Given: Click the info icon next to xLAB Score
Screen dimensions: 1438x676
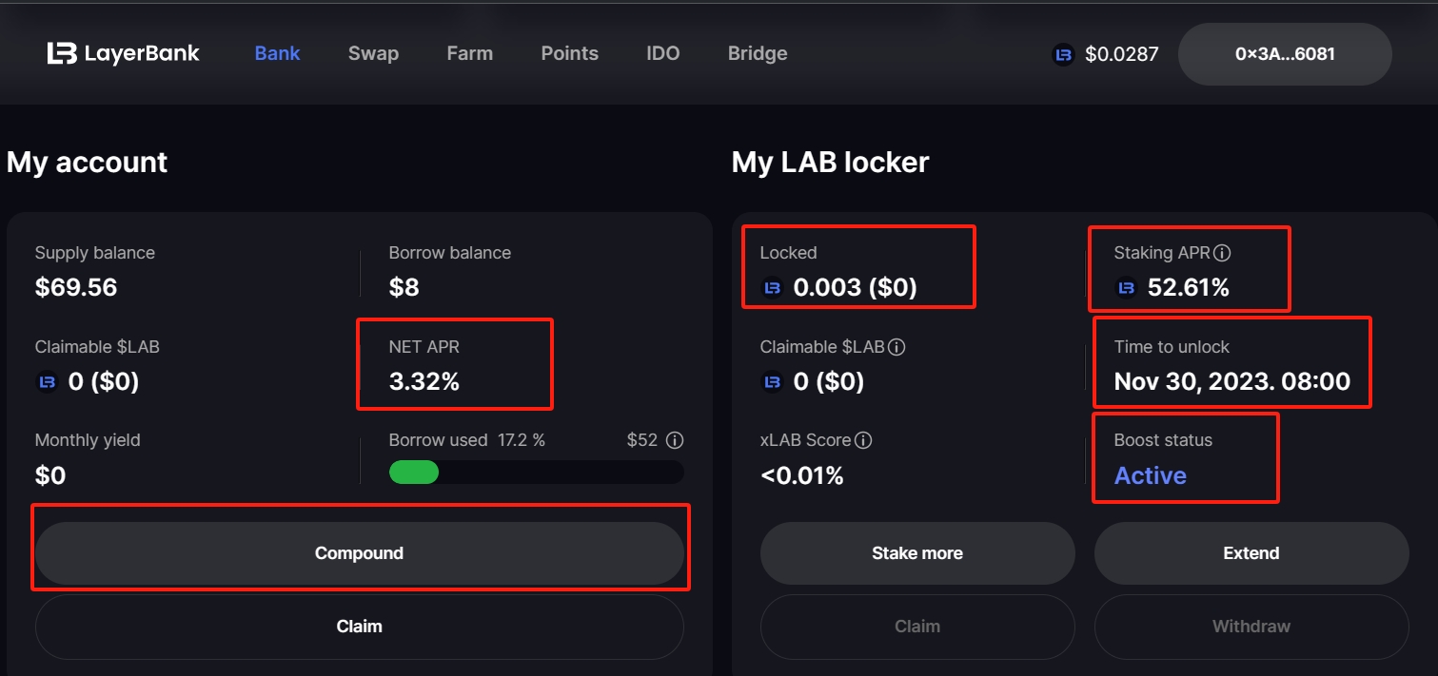Looking at the screenshot, I should [863, 440].
